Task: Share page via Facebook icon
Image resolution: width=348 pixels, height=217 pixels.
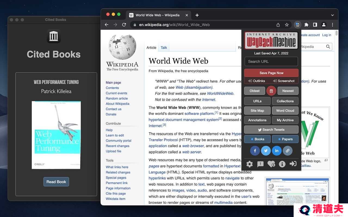Action: point(255,151)
